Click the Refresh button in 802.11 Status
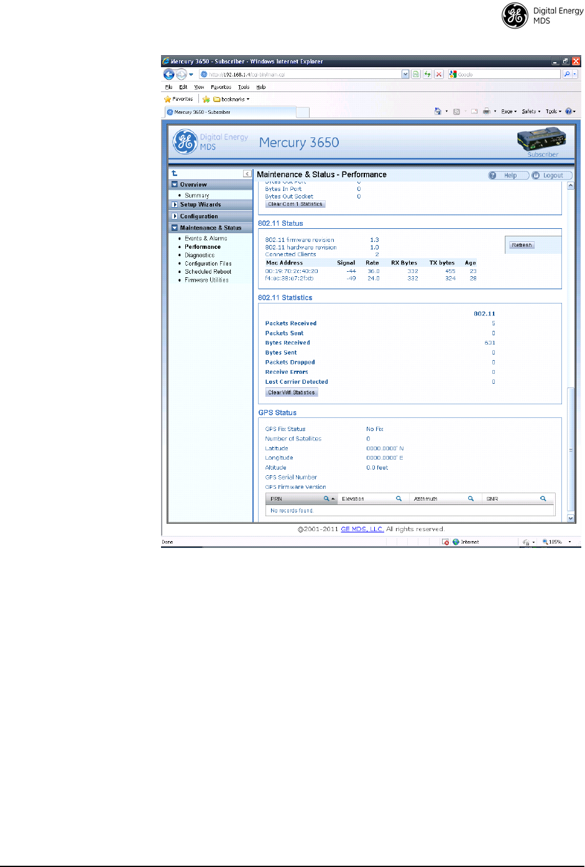Image resolution: width=585 pixels, height=867 pixels. click(x=522, y=245)
